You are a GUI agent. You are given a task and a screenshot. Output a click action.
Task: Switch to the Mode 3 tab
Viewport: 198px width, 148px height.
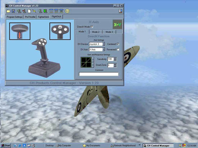[x=109, y=32]
